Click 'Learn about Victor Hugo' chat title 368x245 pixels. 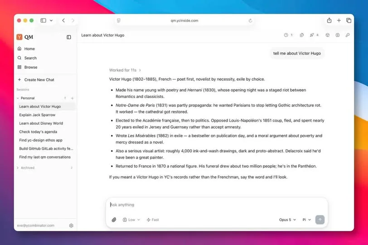103,35
